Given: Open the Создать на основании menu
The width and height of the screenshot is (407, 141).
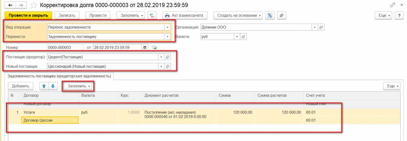Looking at the screenshot, I should (x=238, y=15).
